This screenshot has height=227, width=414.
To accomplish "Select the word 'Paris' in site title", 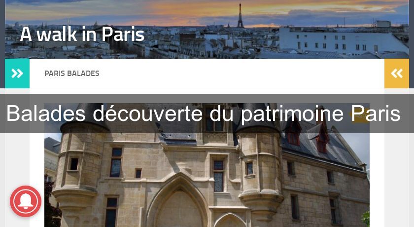I will (x=123, y=34).
